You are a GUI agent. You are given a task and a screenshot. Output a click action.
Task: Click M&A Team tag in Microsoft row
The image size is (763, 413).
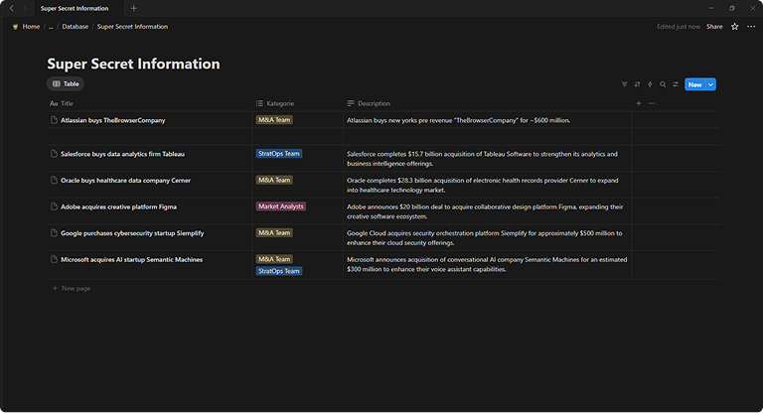pyautogui.click(x=274, y=259)
